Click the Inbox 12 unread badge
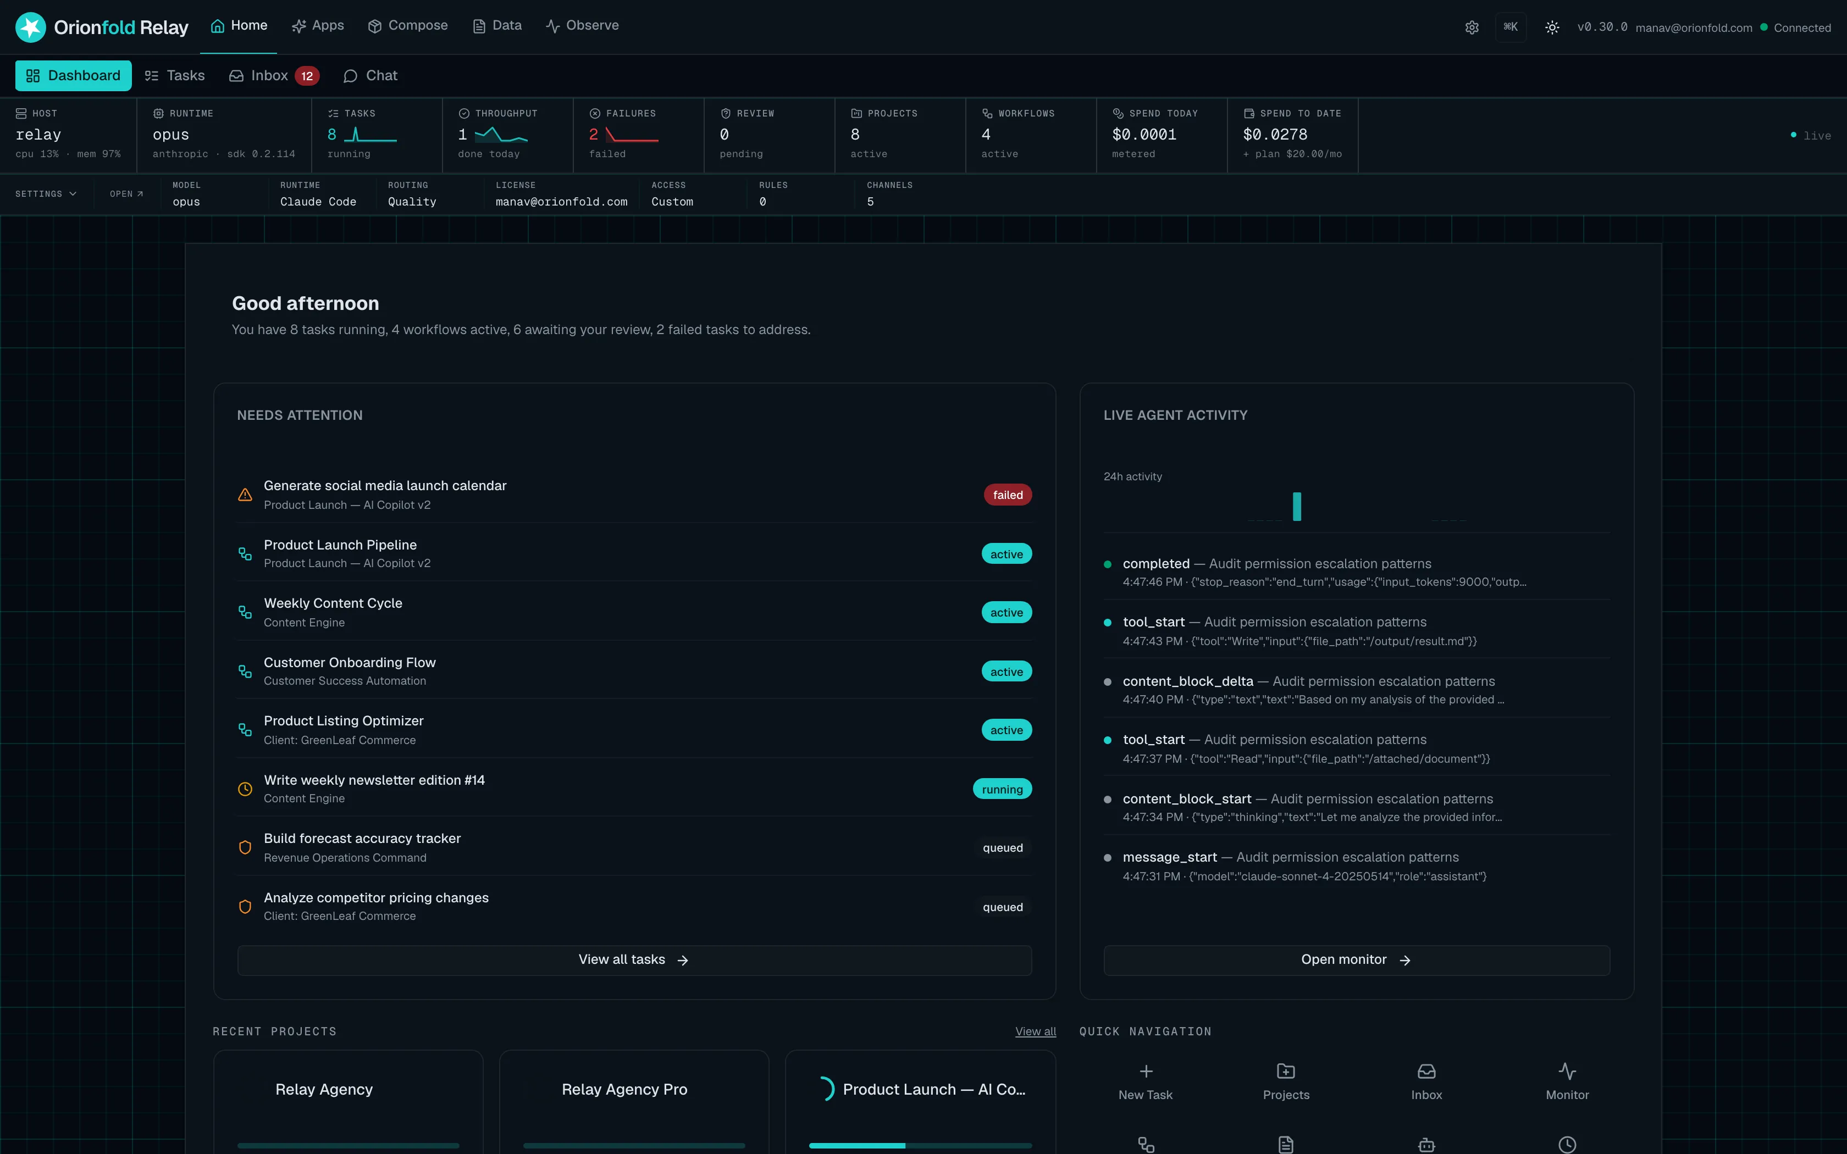 coord(307,76)
